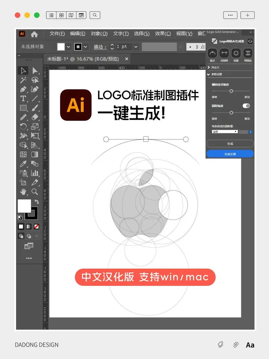This screenshot has width=269, height=359.
Task: Set paint mode to Gradient
Action: coord(29,227)
